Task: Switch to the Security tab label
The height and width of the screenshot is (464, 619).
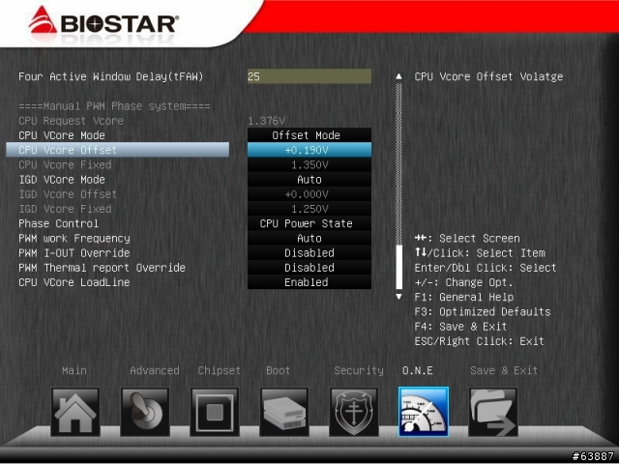Action: 359,370
